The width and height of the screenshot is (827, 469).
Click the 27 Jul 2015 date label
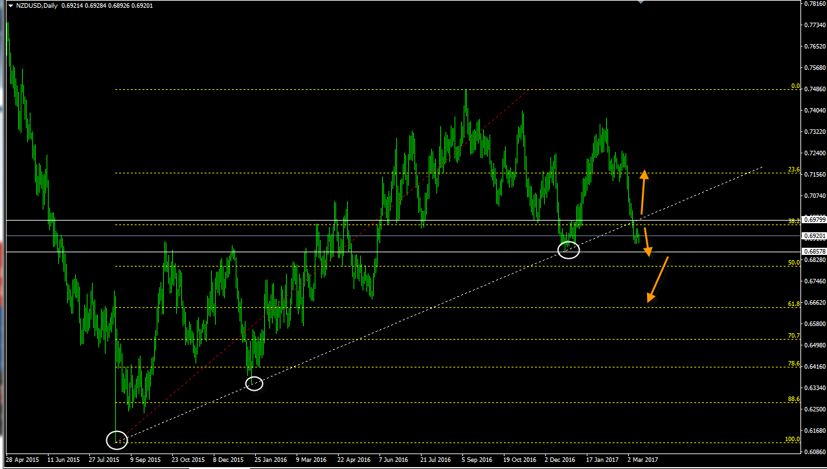click(105, 460)
